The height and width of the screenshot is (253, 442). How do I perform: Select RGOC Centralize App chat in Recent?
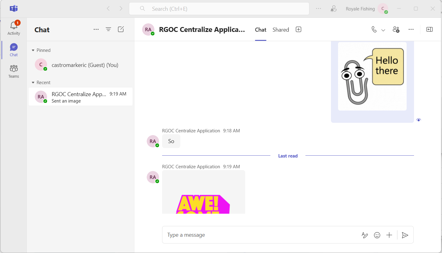click(81, 97)
